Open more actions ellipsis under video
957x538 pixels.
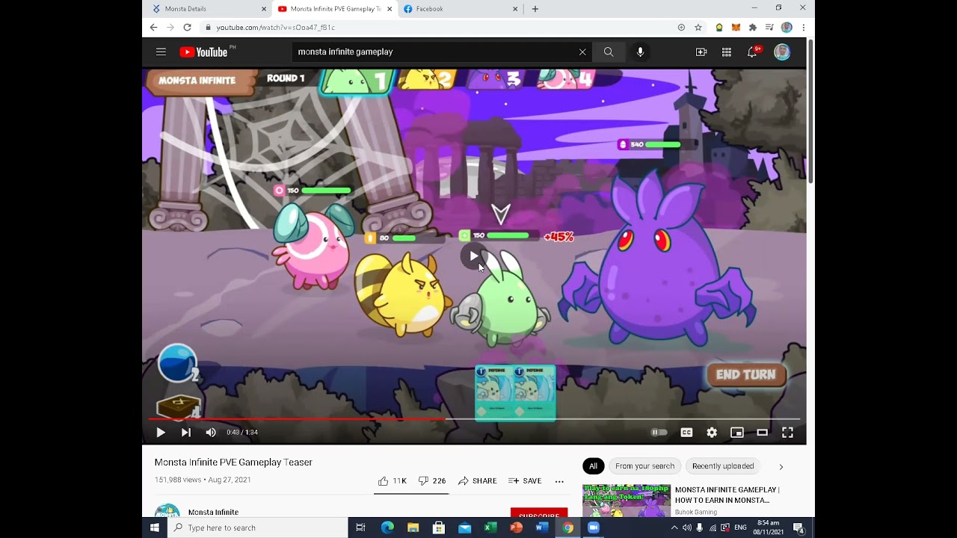point(559,481)
